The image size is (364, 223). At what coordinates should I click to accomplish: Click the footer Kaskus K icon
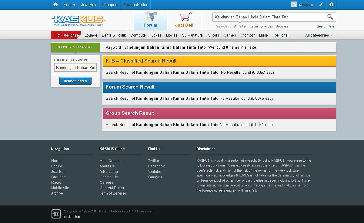56,214
